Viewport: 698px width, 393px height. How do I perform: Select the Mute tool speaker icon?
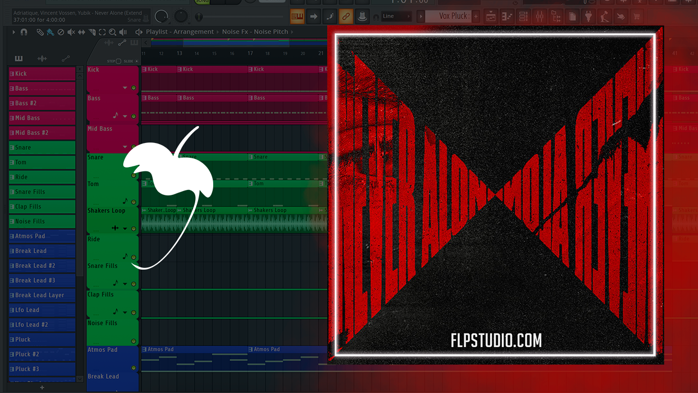coord(71,32)
